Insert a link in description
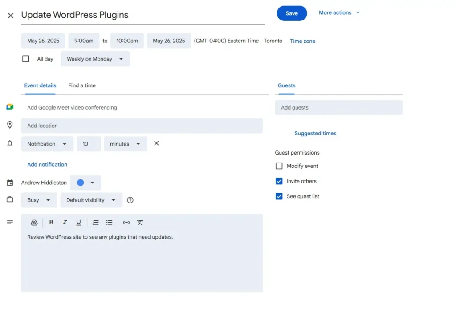456x309 pixels. coord(126,222)
